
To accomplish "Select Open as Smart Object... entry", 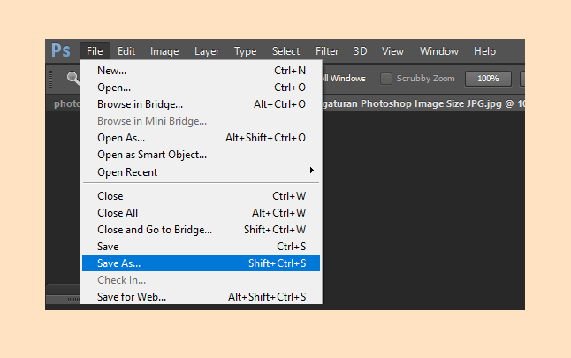I will click(201, 155).
